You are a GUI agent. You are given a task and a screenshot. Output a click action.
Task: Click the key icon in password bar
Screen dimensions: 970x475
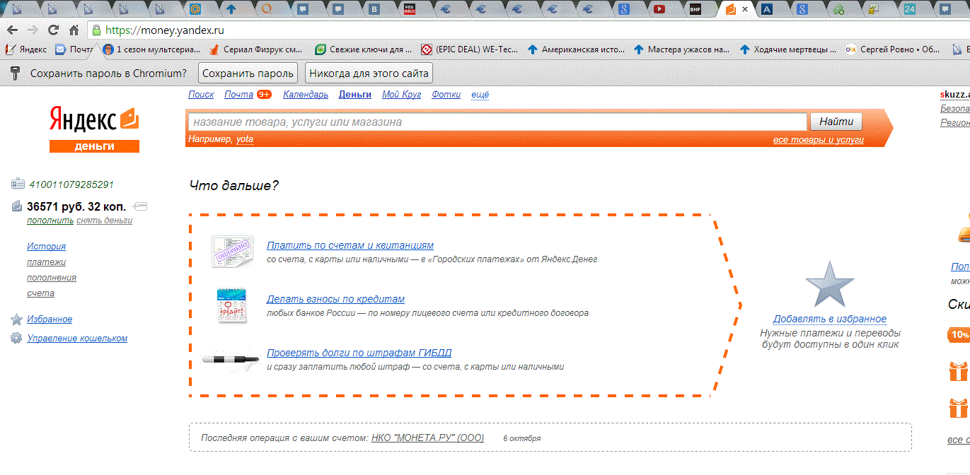pyautogui.click(x=14, y=73)
